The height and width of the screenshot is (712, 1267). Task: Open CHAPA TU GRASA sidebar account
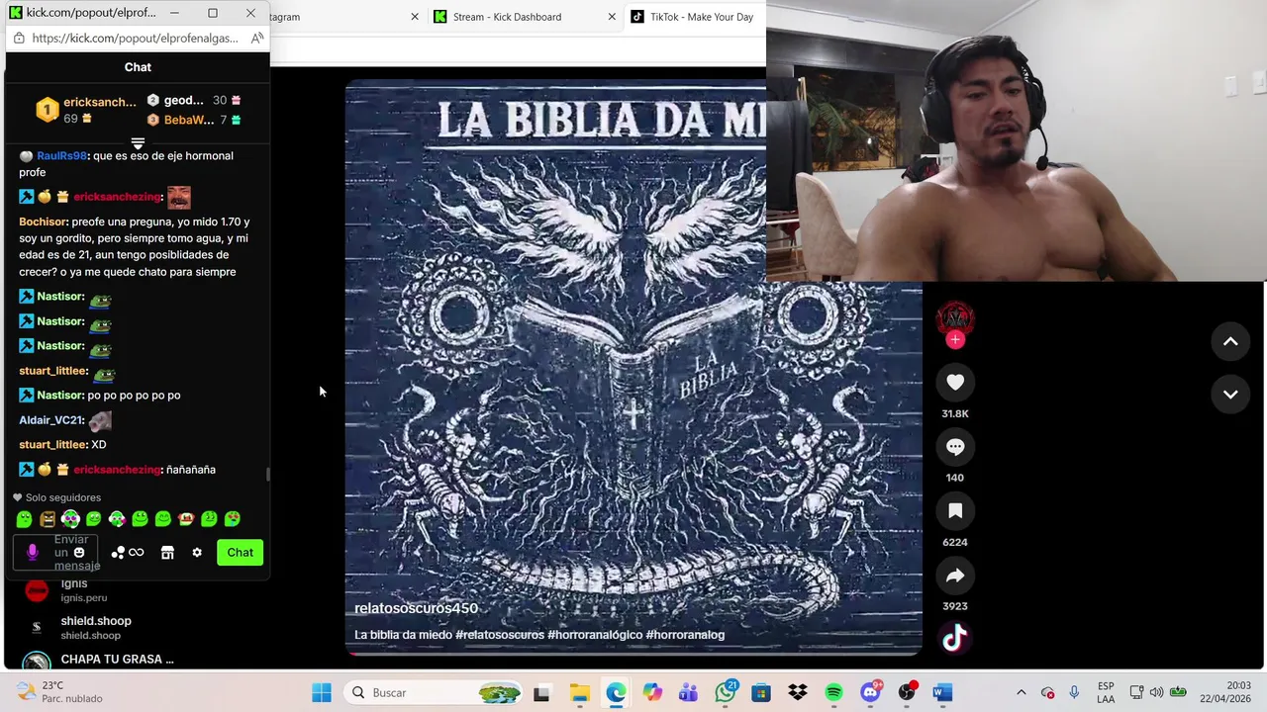[99, 660]
